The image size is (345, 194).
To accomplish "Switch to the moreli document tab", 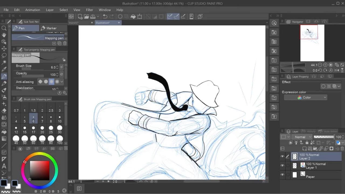I will (x=74, y=23).
